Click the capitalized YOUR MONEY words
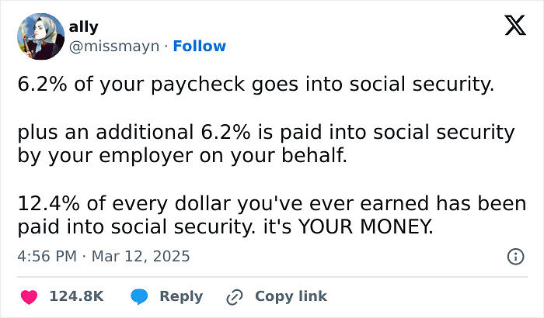The width and height of the screenshot is (544, 318). coord(366,227)
